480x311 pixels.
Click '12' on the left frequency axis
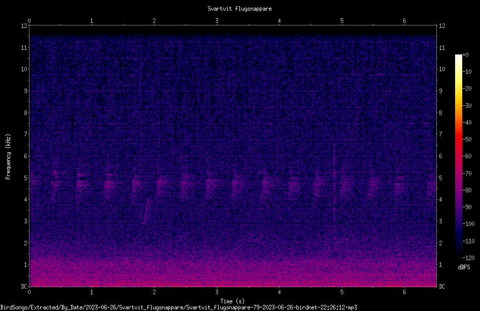[24, 26]
